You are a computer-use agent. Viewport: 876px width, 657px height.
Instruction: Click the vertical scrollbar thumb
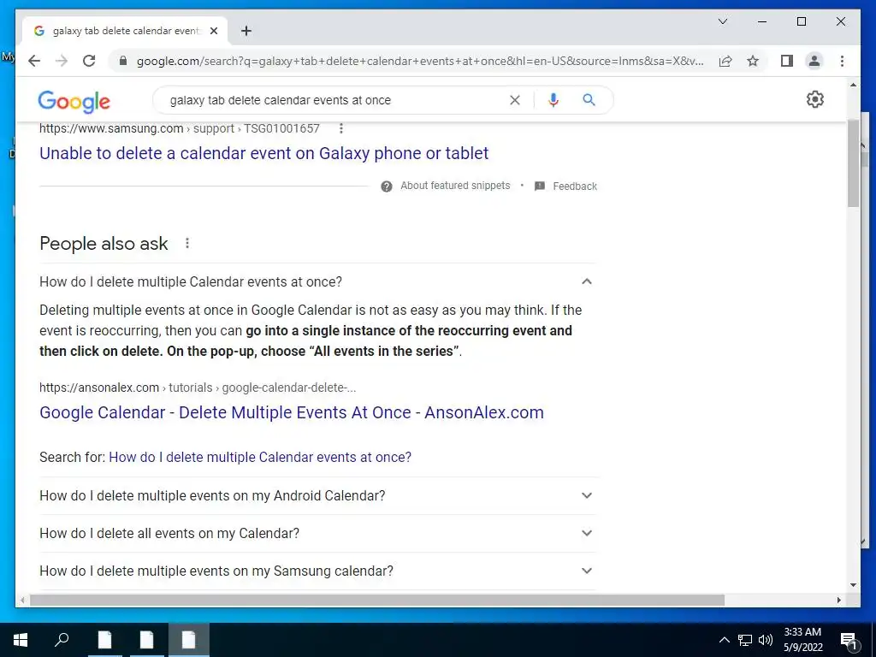coord(853,163)
